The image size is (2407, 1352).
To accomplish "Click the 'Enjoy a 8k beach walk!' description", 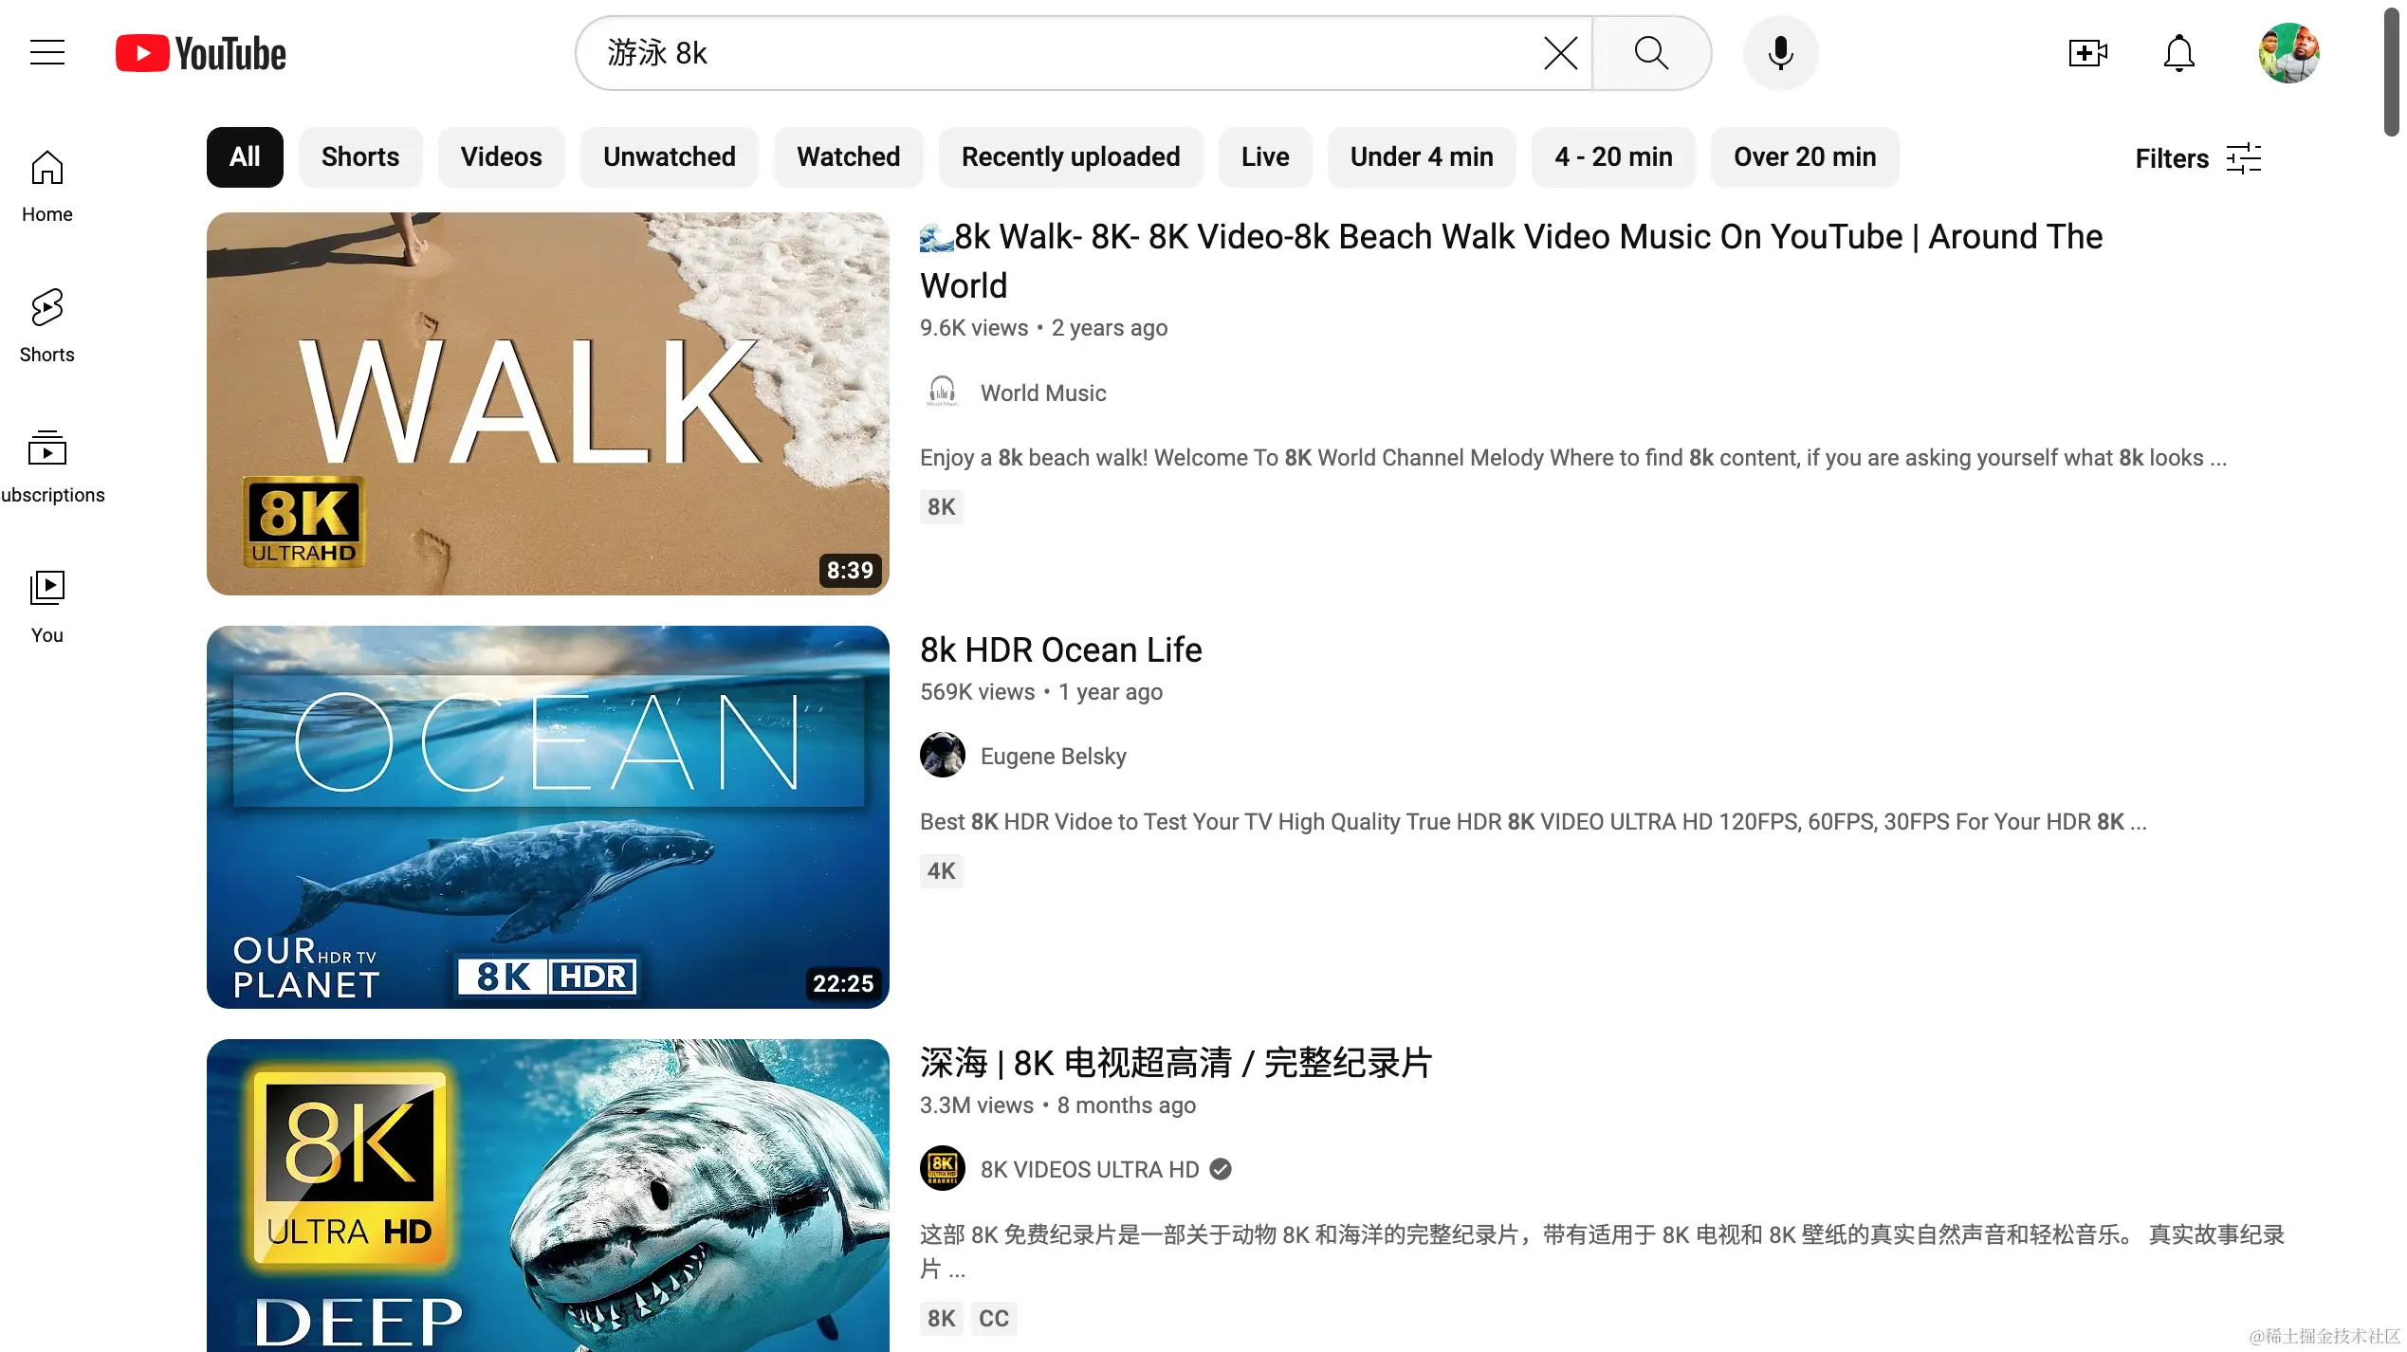I will pyautogui.click(x=1573, y=458).
